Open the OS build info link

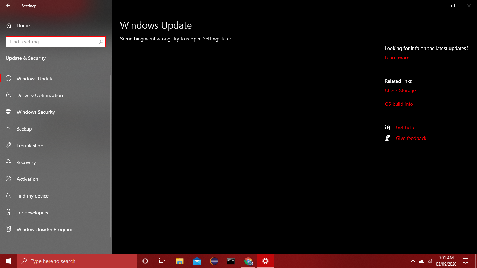399,104
